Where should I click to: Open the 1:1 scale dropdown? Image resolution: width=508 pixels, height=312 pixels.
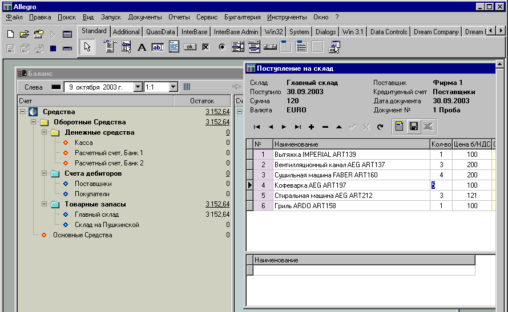[174, 87]
